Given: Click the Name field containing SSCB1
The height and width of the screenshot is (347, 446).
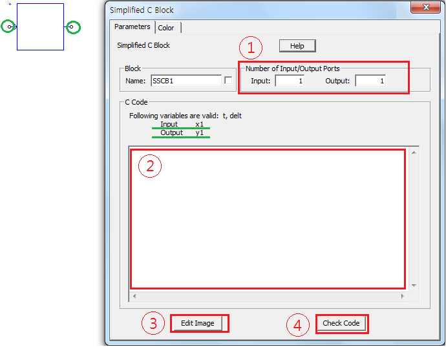Looking at the screenshot, I should (x=186, y=81).
